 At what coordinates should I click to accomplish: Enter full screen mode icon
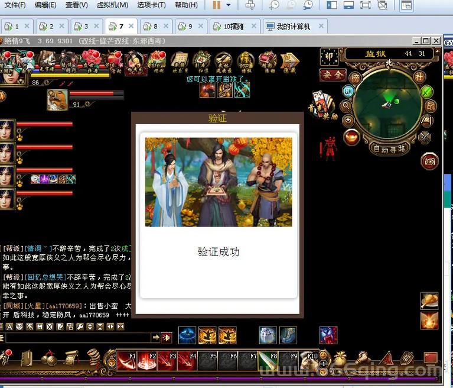pos(366,5)
